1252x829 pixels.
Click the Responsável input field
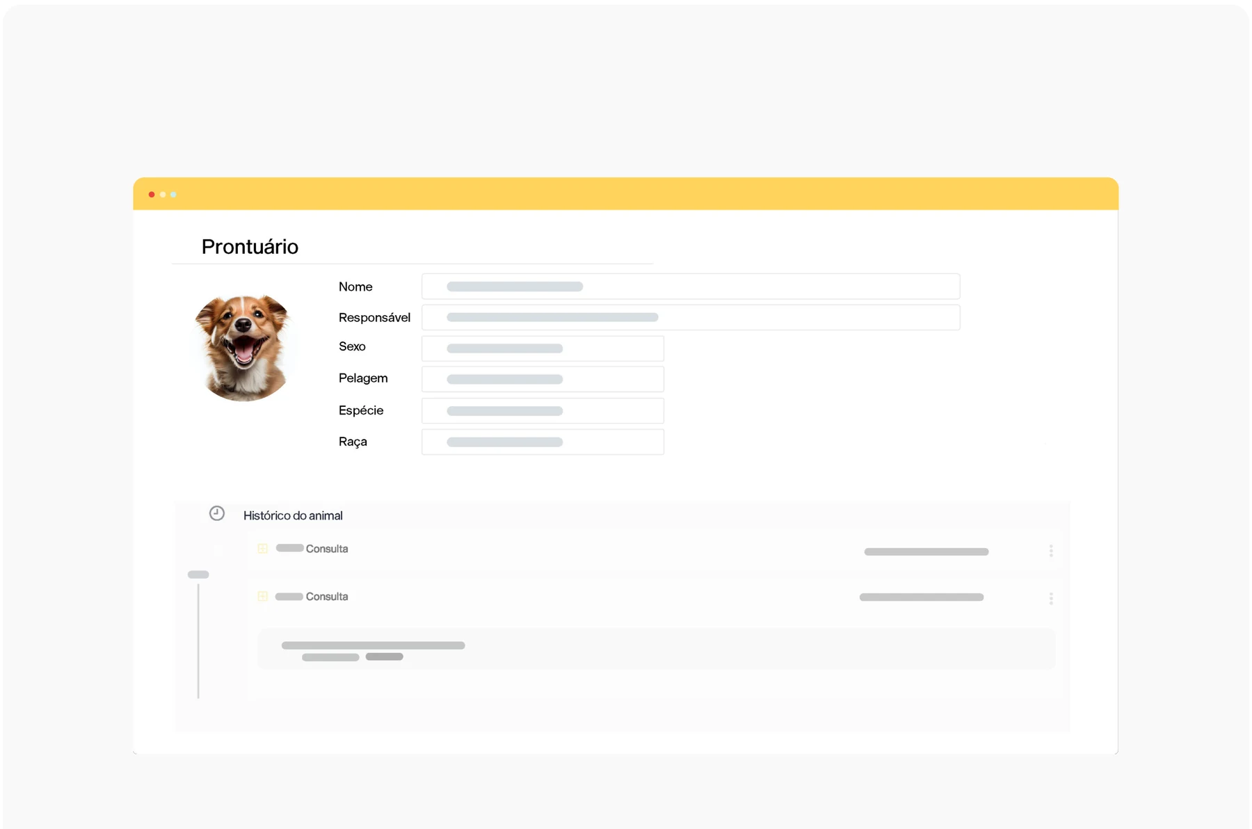[691, 317]
